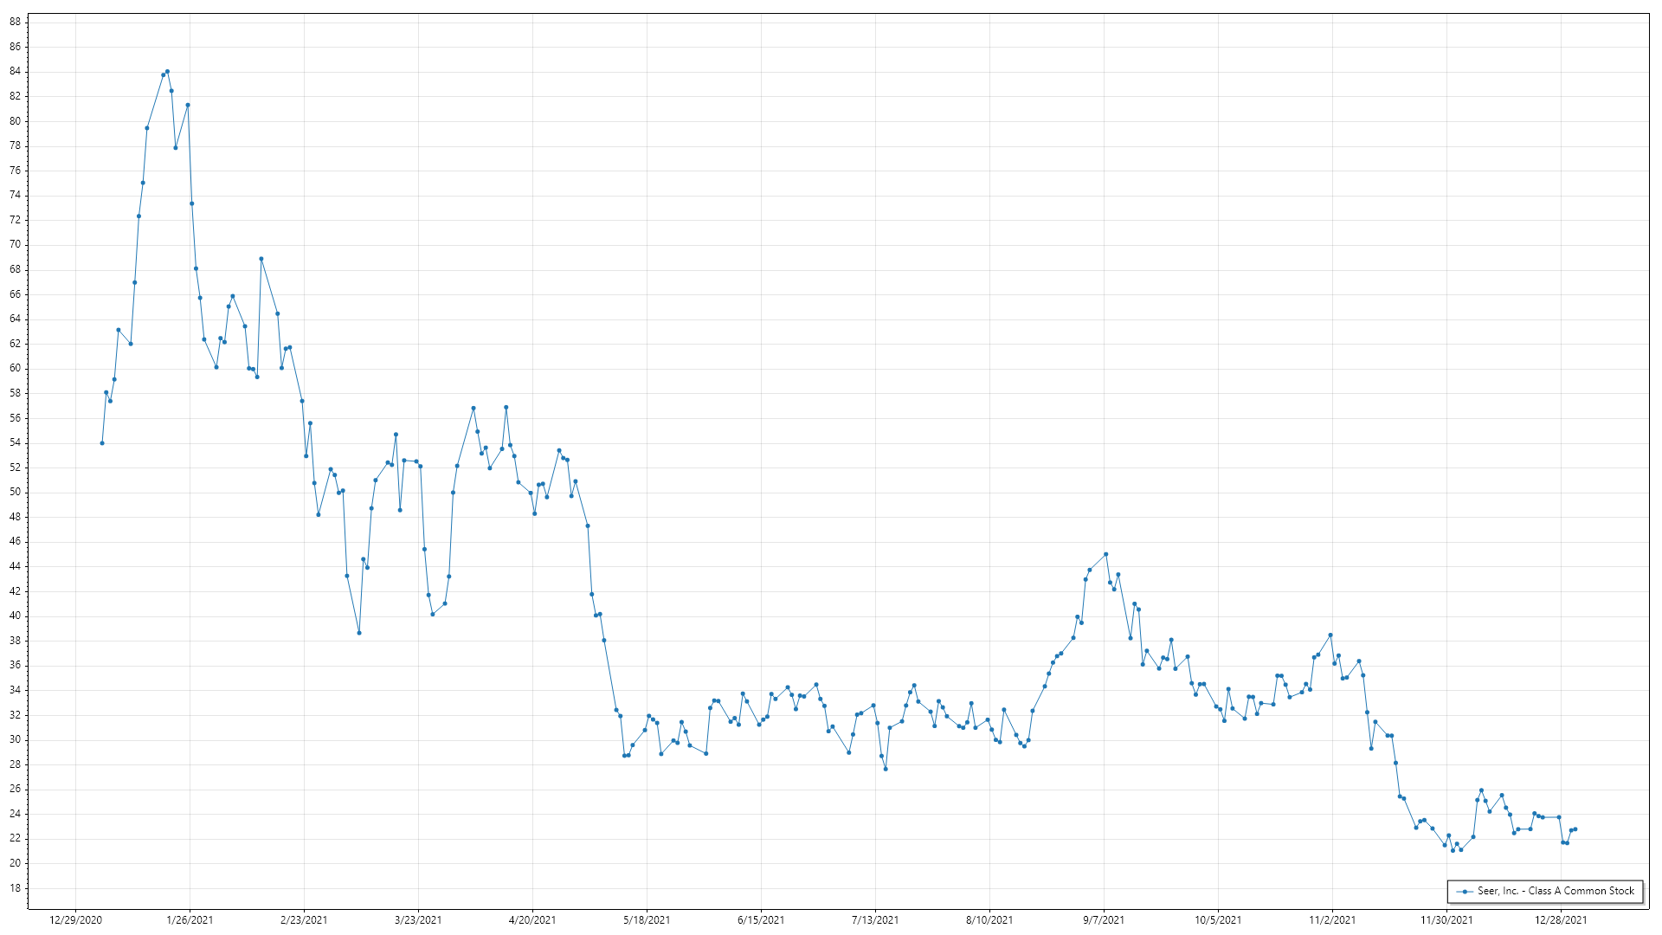Click the 12/29/2020 x-axis date label
Viewport: 1662px width, 935px height.
(x=75, y=920)
